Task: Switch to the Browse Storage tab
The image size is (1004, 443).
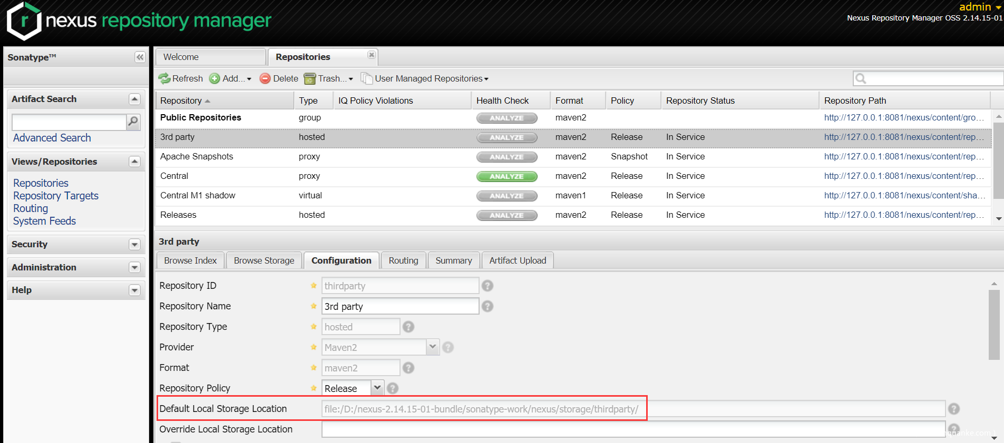Action: tap(264, 260)
